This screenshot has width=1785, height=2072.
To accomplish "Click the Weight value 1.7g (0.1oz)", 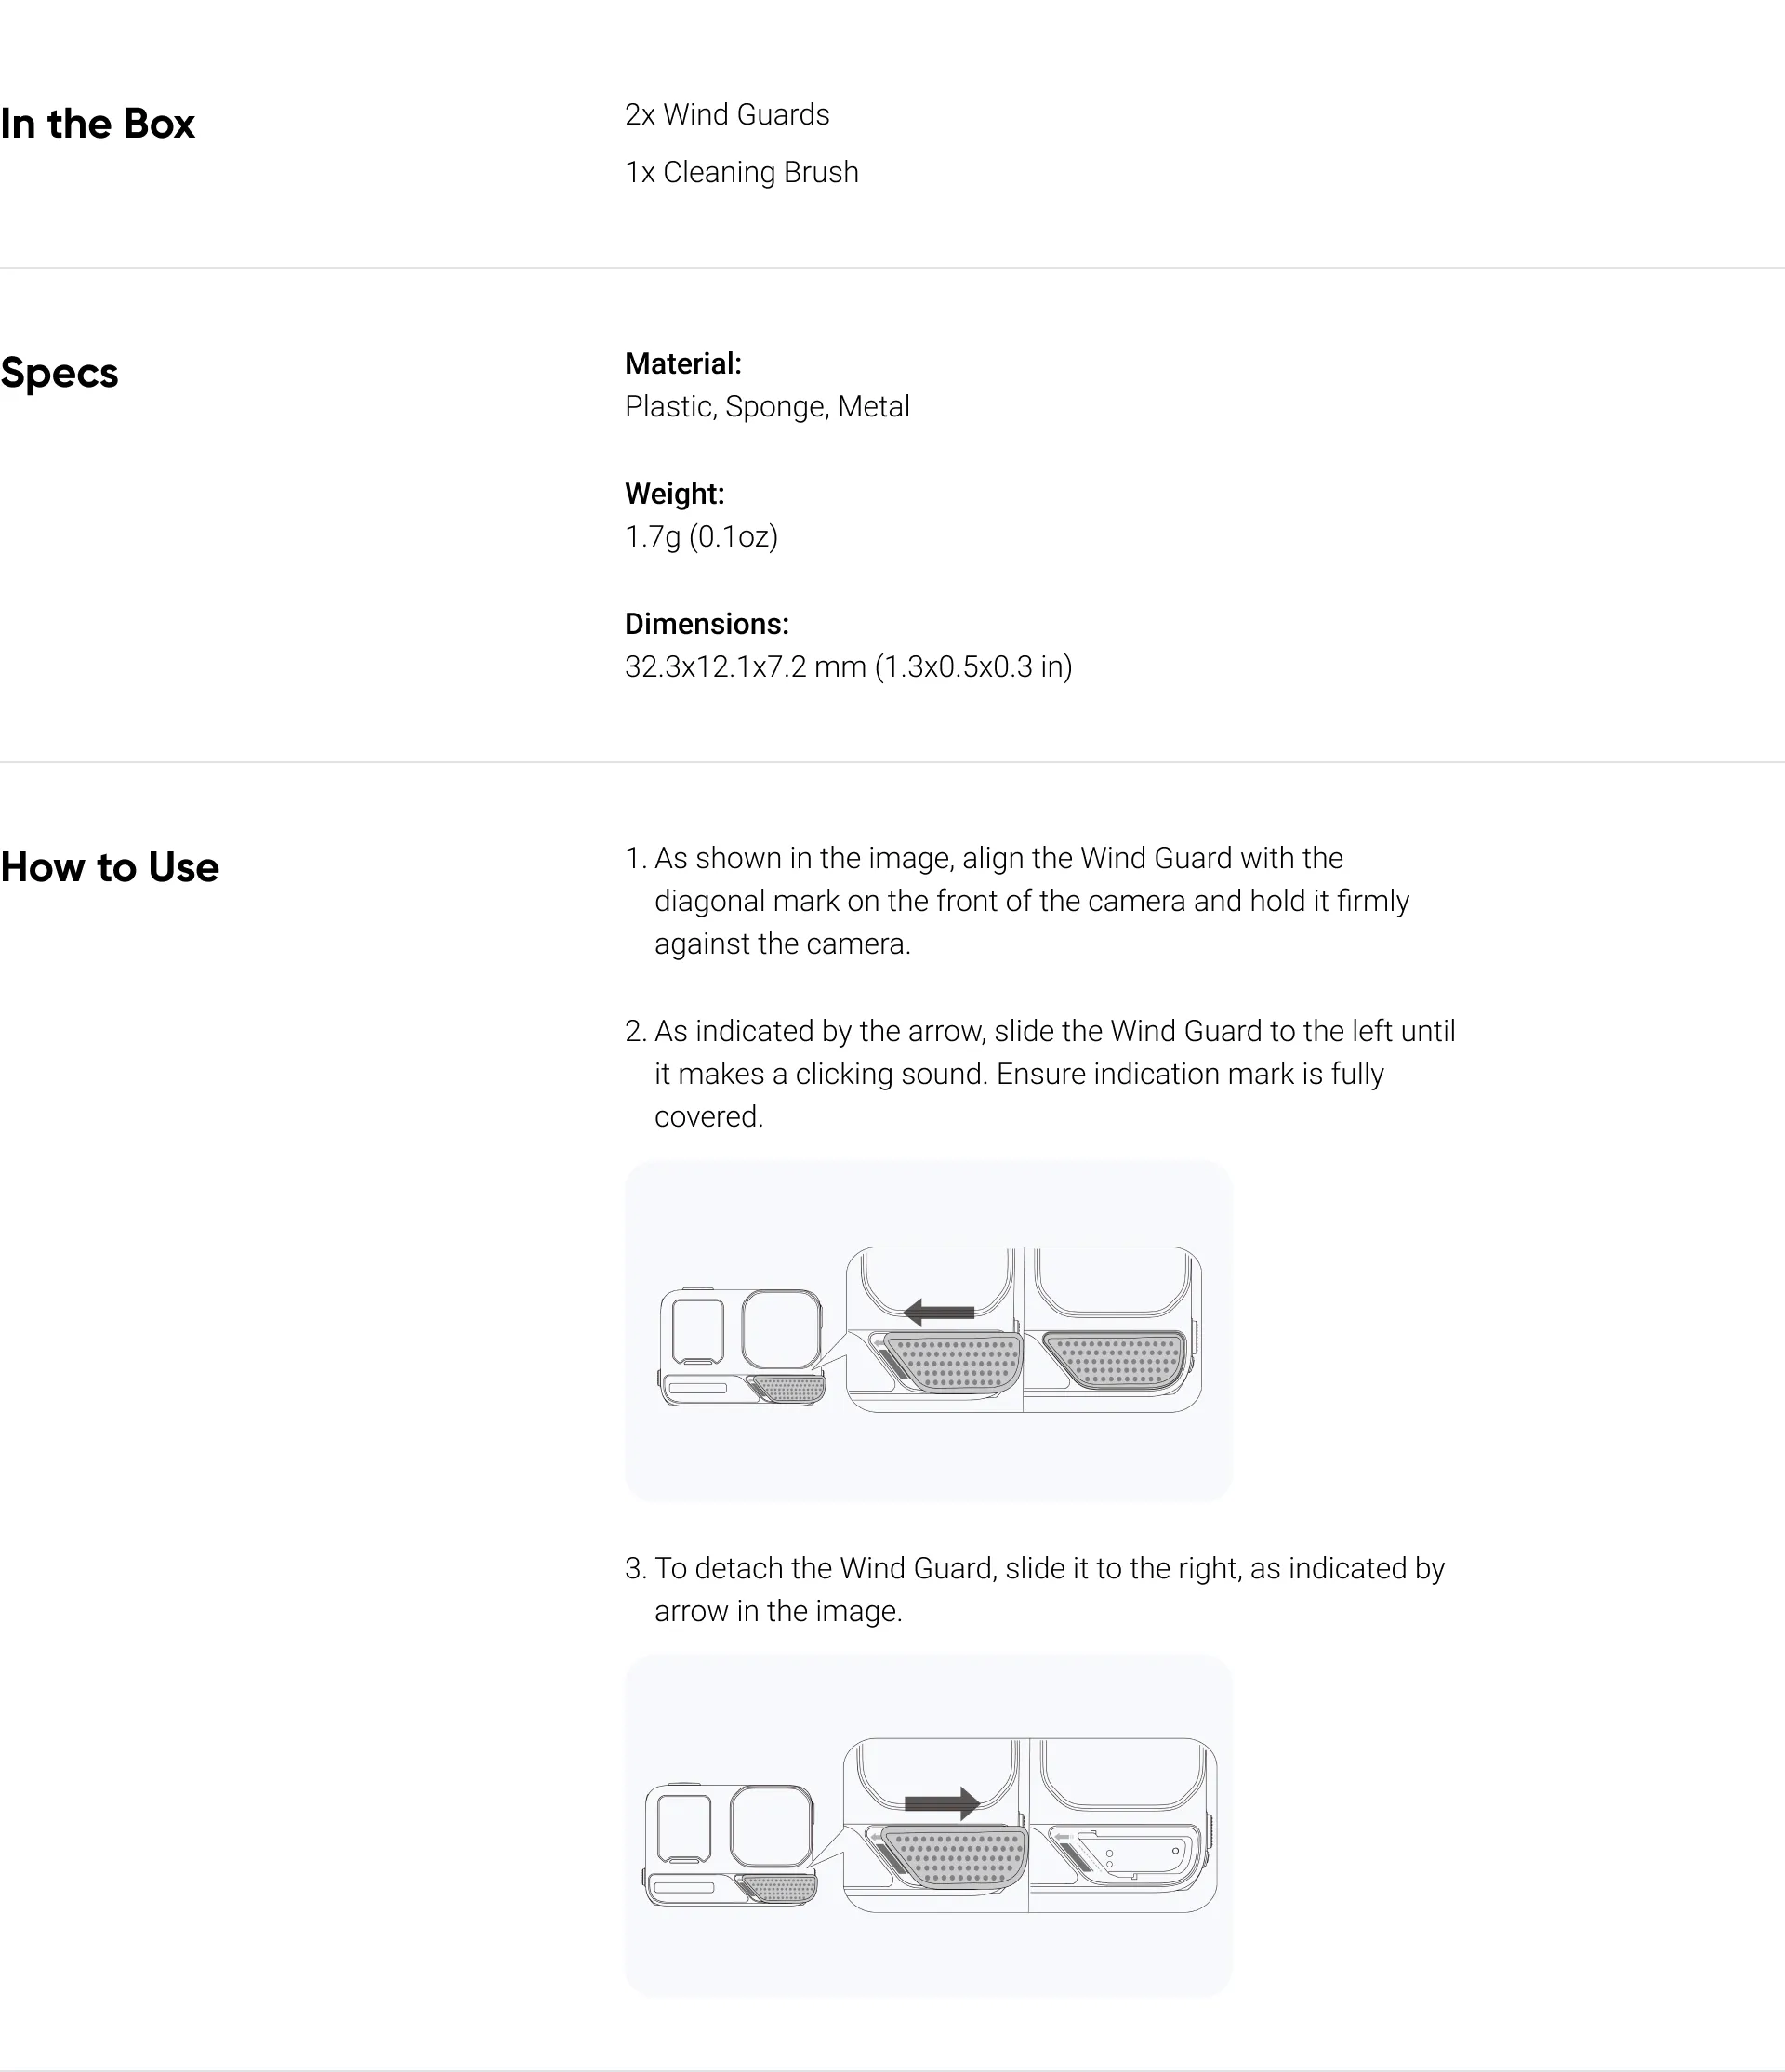I will [701, 537].
